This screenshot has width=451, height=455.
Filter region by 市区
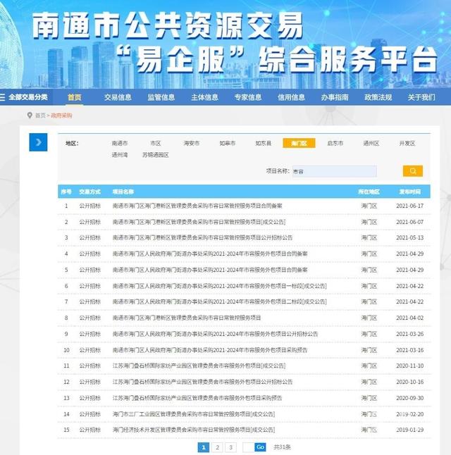[156, 144]
